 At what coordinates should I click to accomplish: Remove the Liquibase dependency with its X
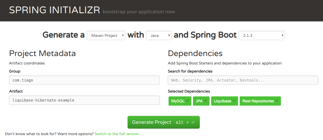click(x=234, y=101)
